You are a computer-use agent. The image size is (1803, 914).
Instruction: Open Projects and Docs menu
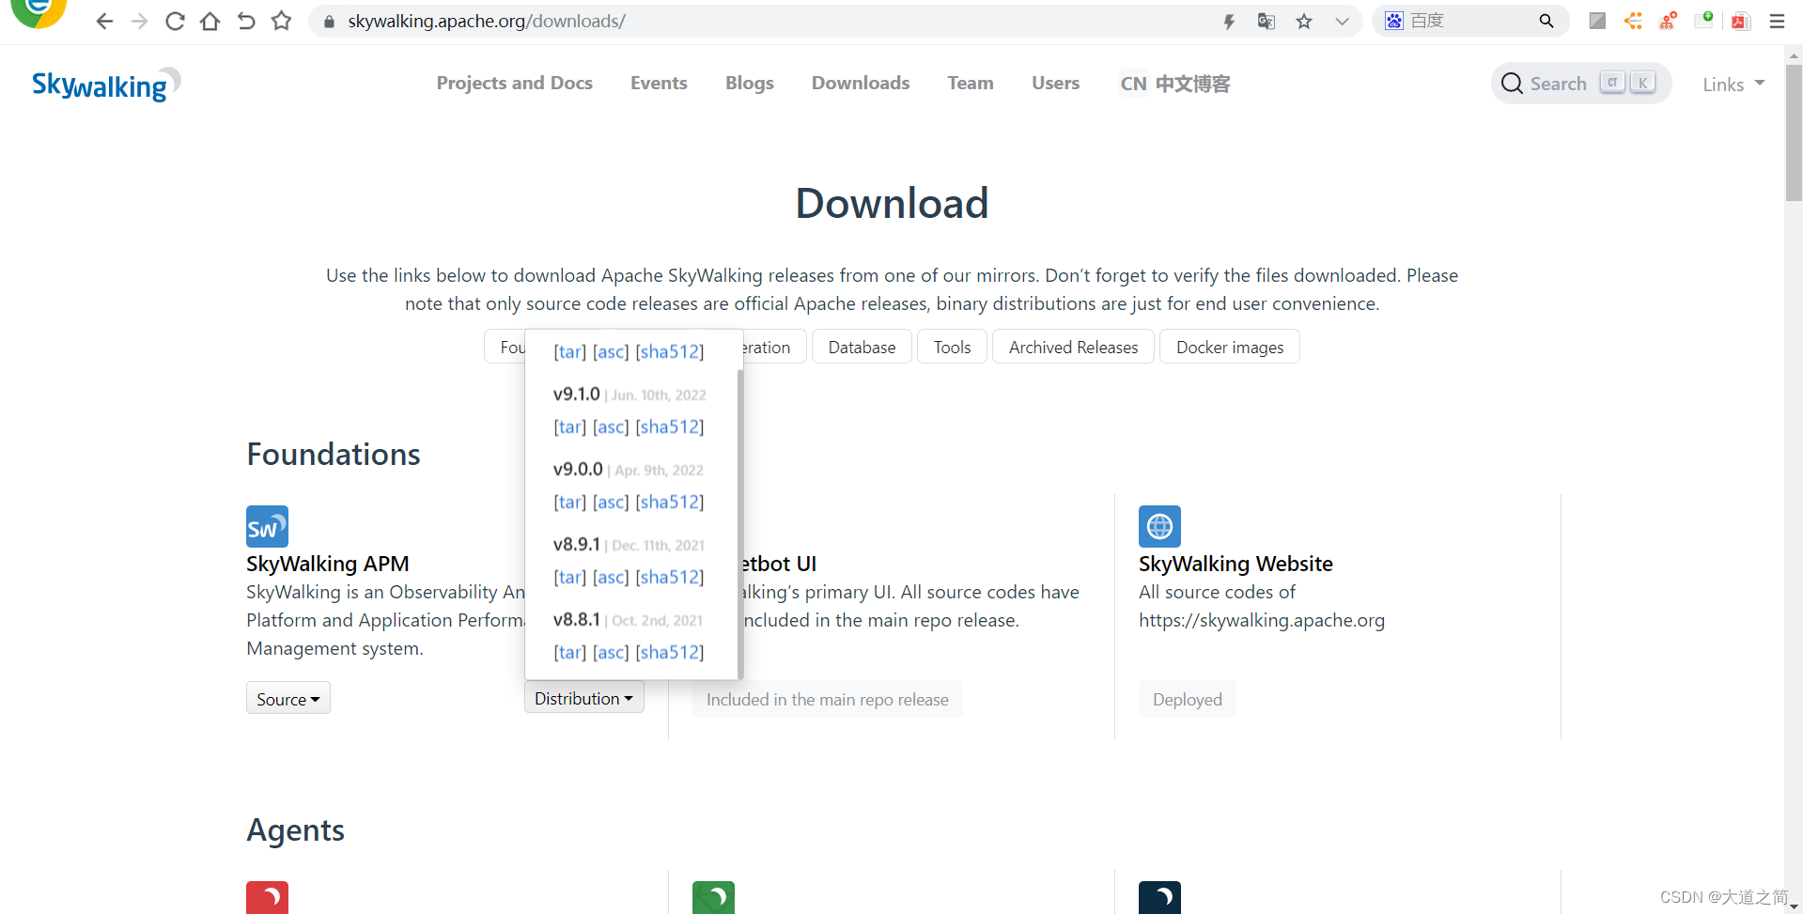click(x=514, y=83)
